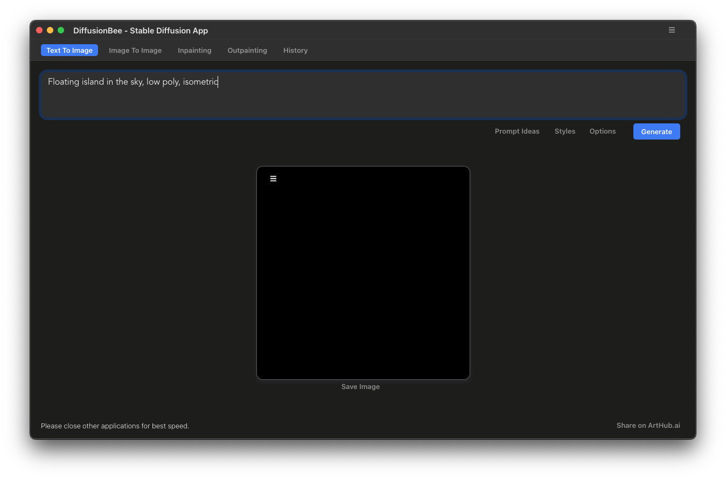Image resolution: width=726 pixels, height=479 pixels.
Task: Open the image options hamburger menu
Action: tap(273, 178)
